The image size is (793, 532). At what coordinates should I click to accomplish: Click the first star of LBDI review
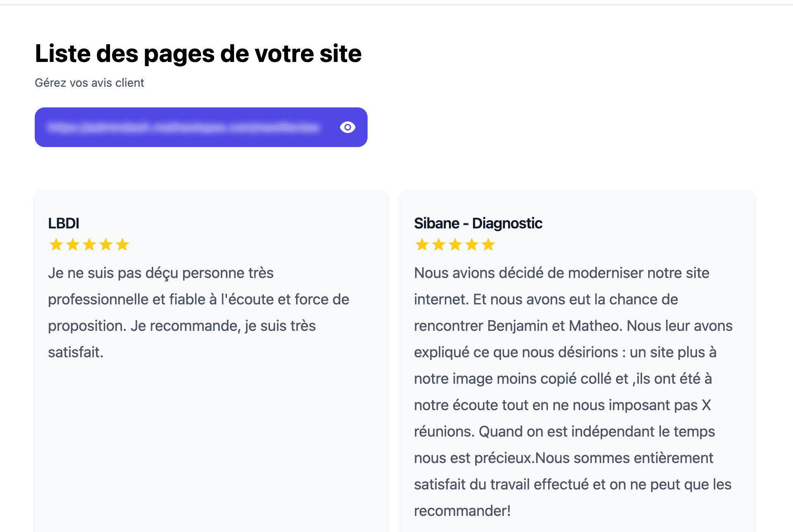pyautogui.click(x=56, y=245)
